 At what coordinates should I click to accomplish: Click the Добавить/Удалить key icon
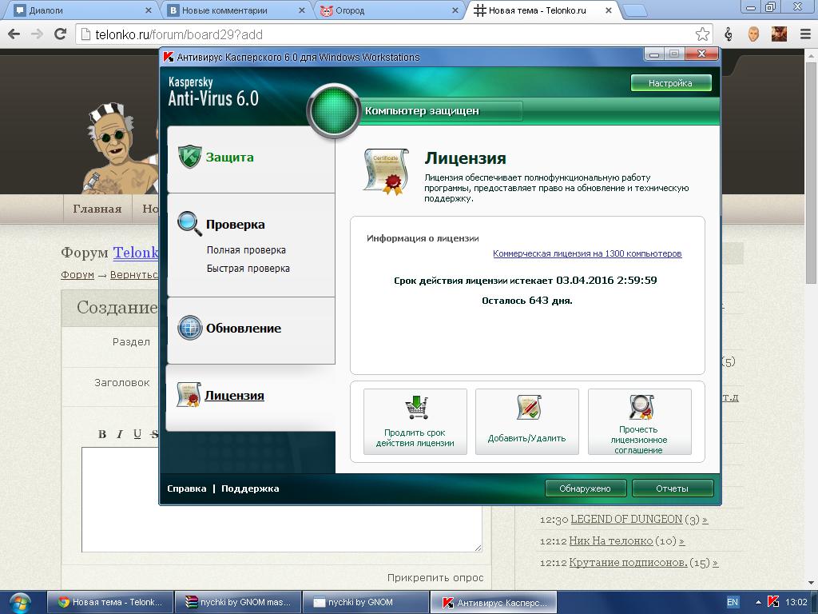(x=529, y=408)
